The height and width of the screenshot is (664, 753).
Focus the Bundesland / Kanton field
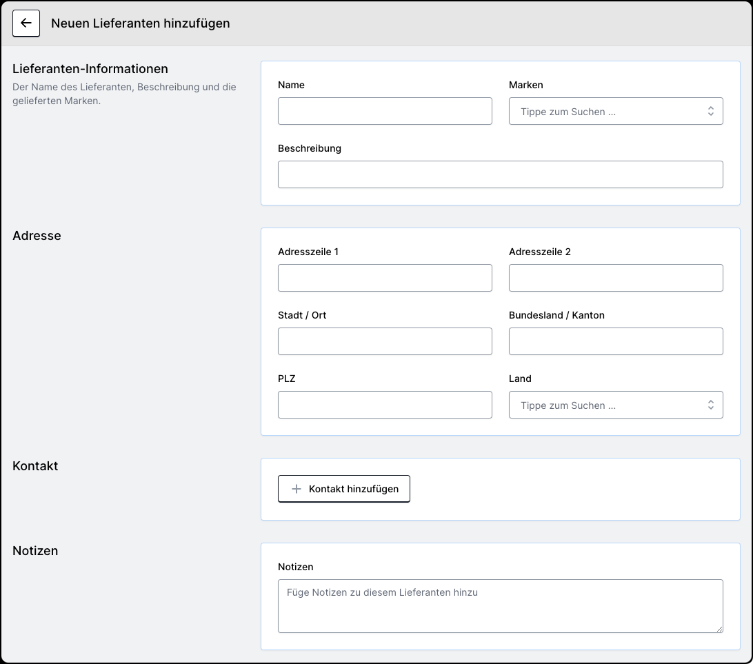616,341
